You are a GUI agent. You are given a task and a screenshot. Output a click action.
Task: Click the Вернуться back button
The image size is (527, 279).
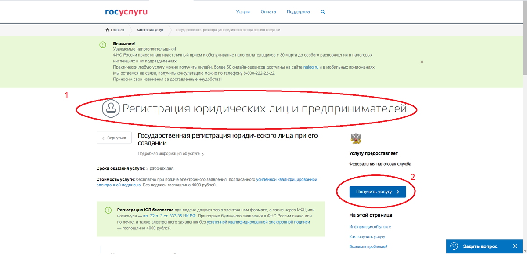114,138
